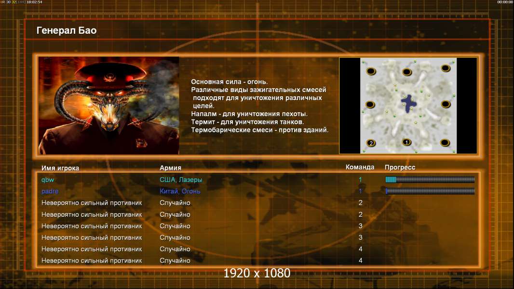Pick the empty east-middle start slot on minimap

coord(446,105)
